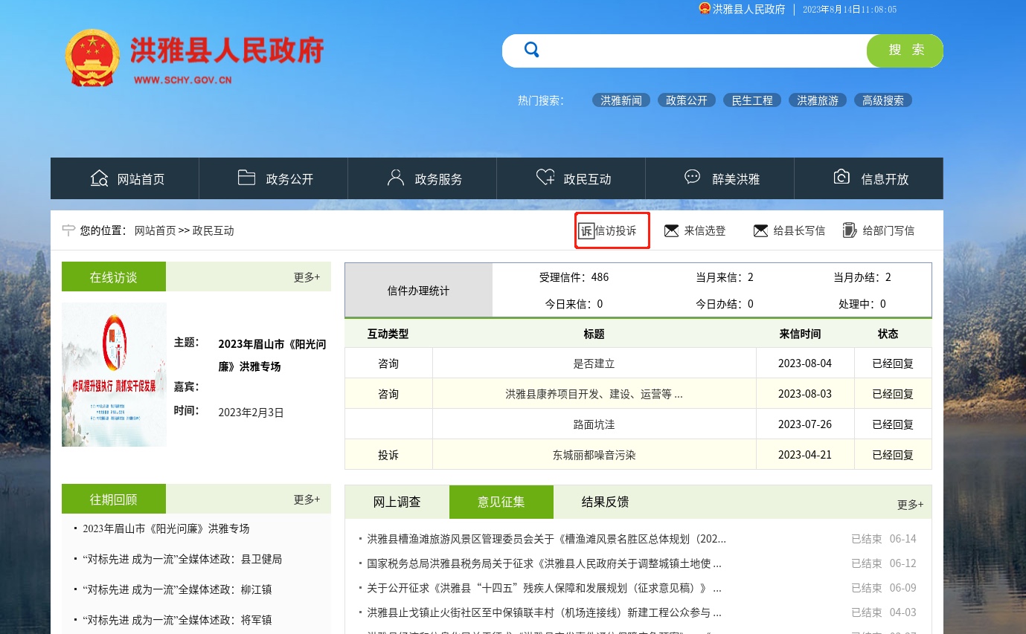Open 国家税务总局洪雅县税务局 notice
Screen dimensions: 1026x634
(544, 563)
